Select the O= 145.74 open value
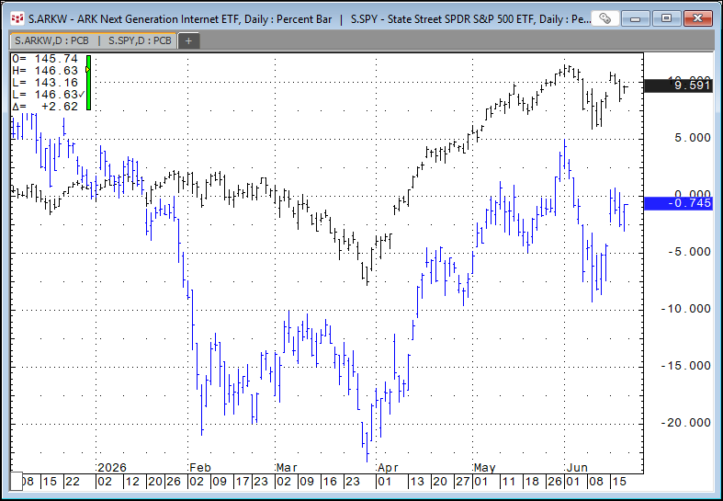The width and height of the screenshot is (723, 501). 45,59
